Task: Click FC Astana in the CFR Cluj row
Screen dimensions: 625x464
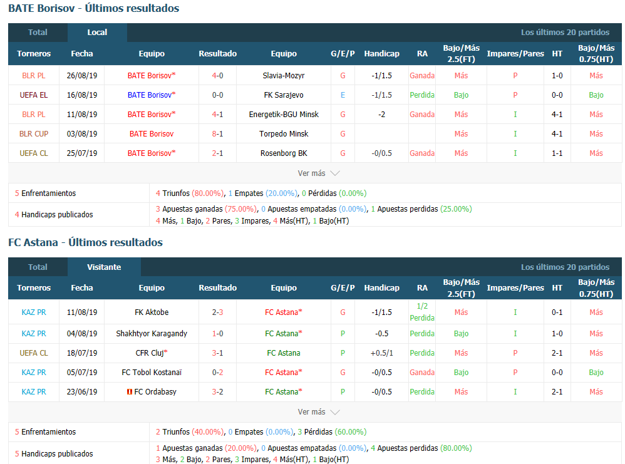Action: pyautogui.click(x=284, y=353)
